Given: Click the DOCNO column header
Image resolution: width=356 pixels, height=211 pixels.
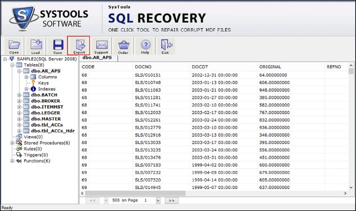Looking at the screenshot, I should (x=161, y=67).
